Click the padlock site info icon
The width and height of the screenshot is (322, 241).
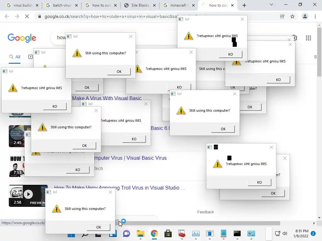[x=40, y=16]
